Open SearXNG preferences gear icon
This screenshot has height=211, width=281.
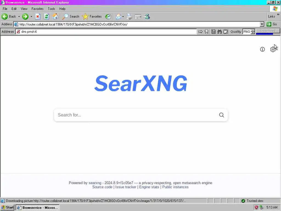tap(273, 49)
